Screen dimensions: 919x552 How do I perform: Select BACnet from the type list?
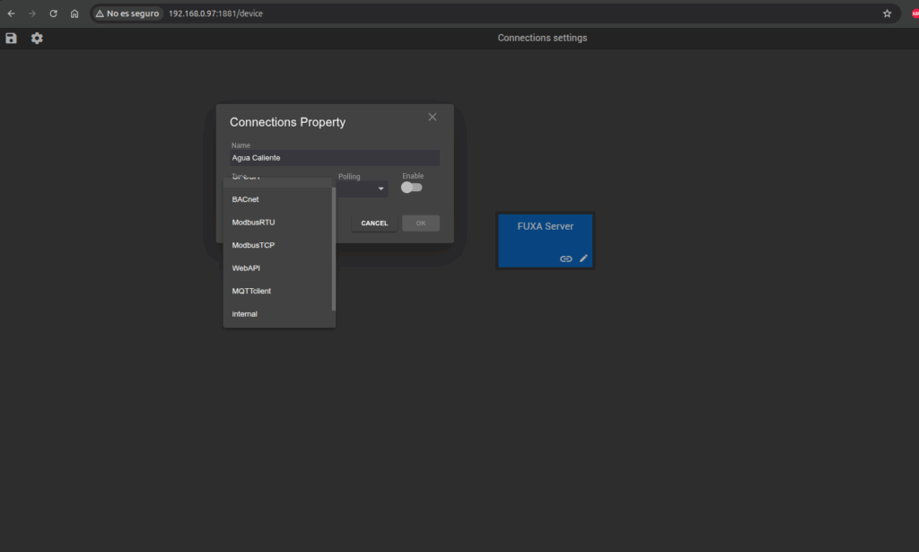point(245,199)
